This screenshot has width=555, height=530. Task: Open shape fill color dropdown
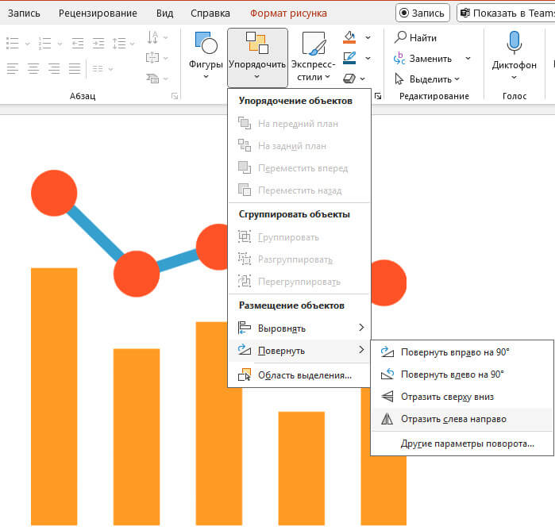368,37
